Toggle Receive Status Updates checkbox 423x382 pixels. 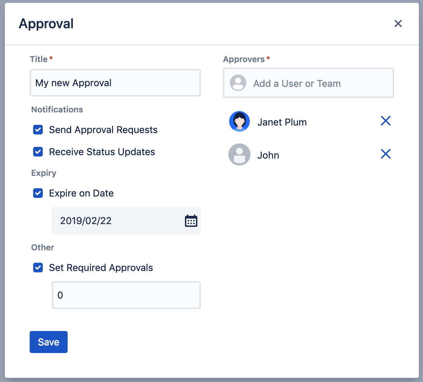[38, 152]
